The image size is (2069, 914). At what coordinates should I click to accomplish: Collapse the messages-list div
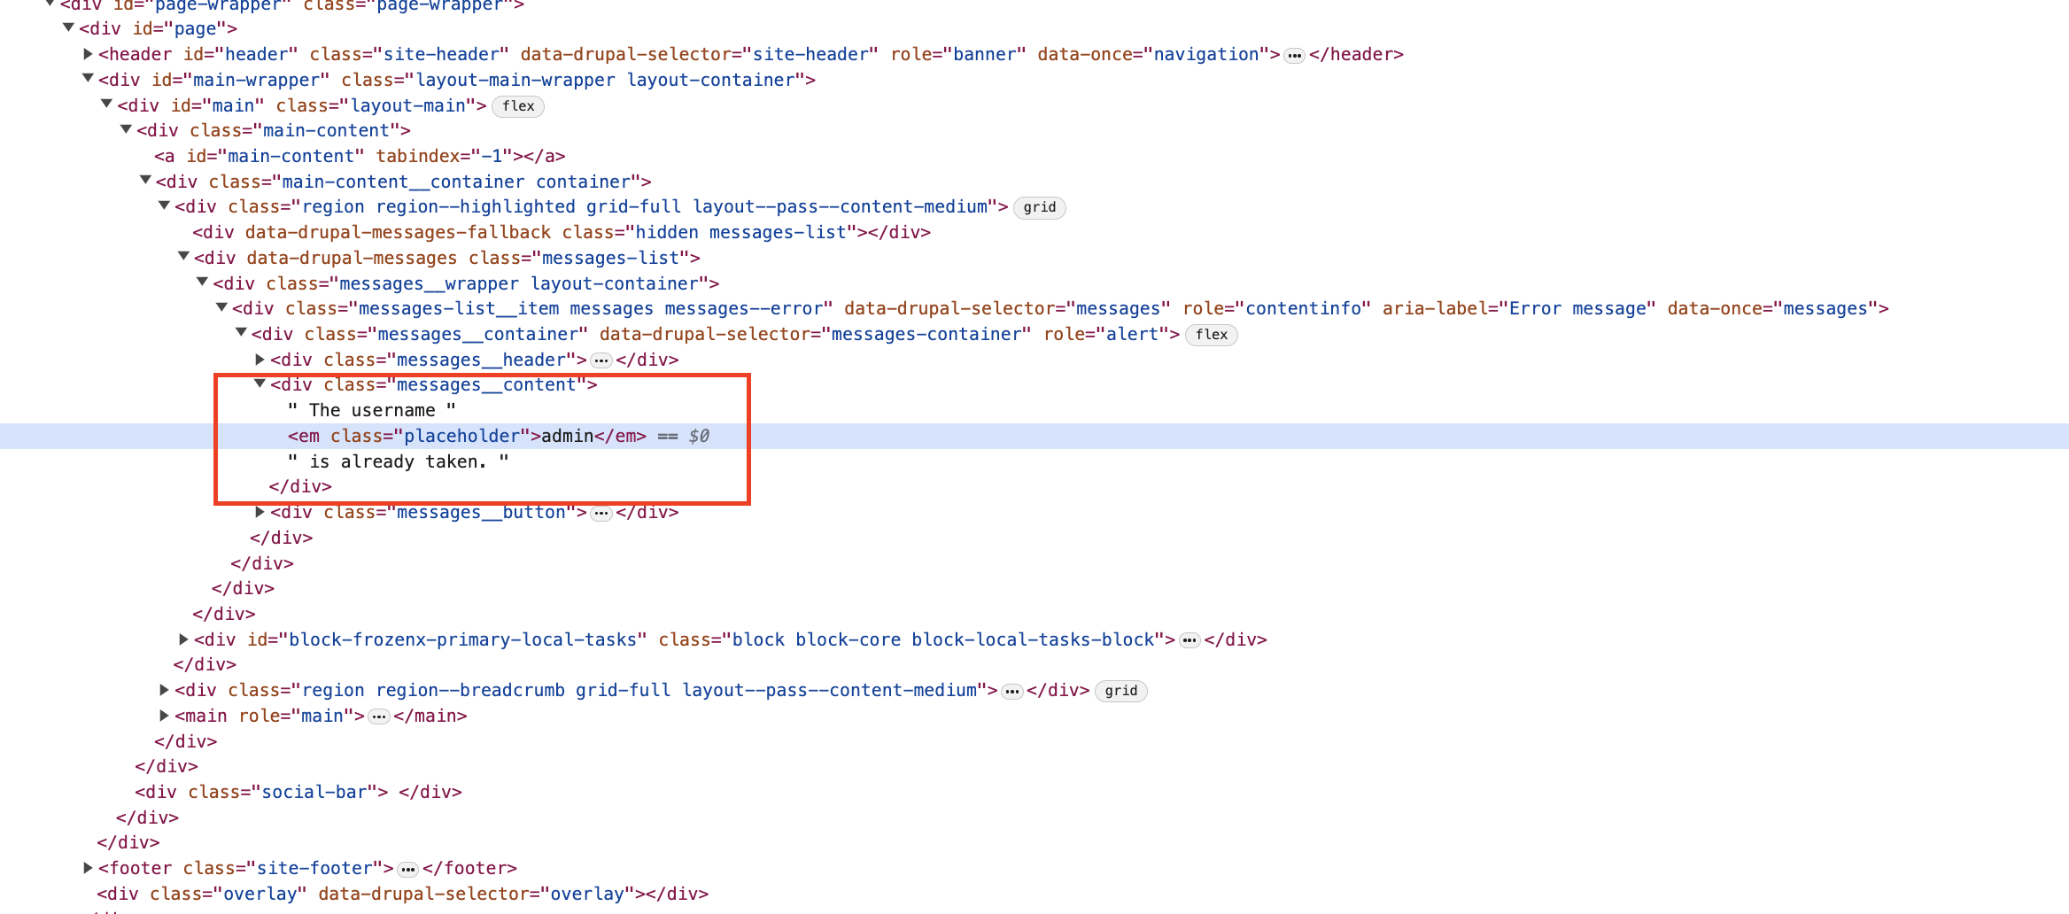point(183,257)
